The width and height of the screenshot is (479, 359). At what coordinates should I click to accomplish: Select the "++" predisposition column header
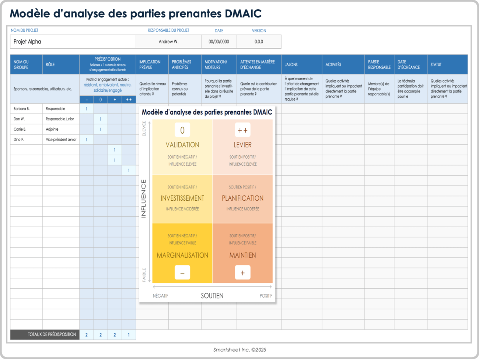[x=129, y=99]
